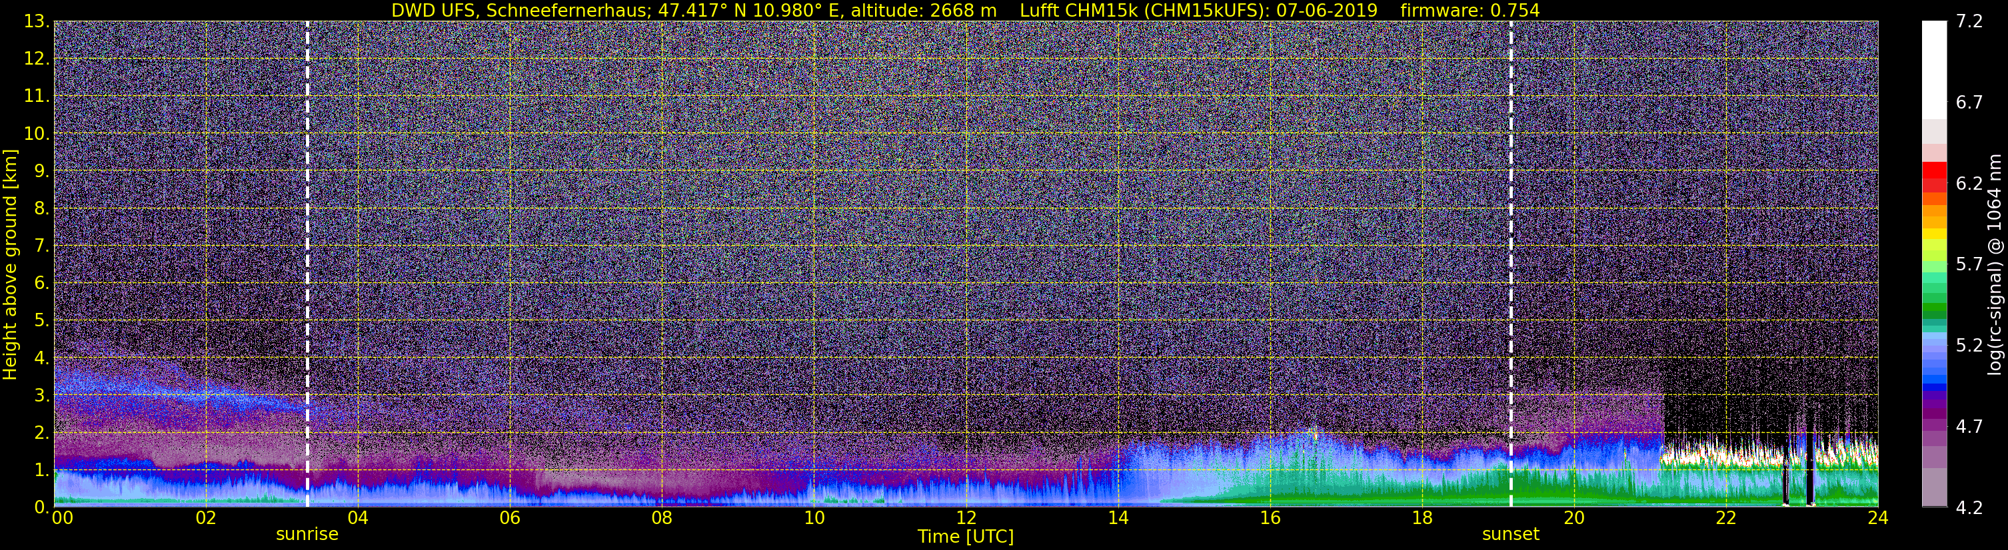Click the 'firmware: 0.754' text in title
Screen dimensions: 2008x550
coord(1470,10)
